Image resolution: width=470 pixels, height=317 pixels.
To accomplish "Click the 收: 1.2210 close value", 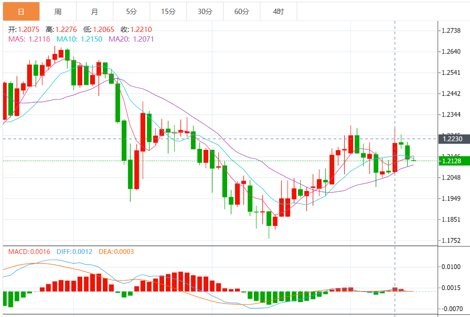I will pos(137,29).
